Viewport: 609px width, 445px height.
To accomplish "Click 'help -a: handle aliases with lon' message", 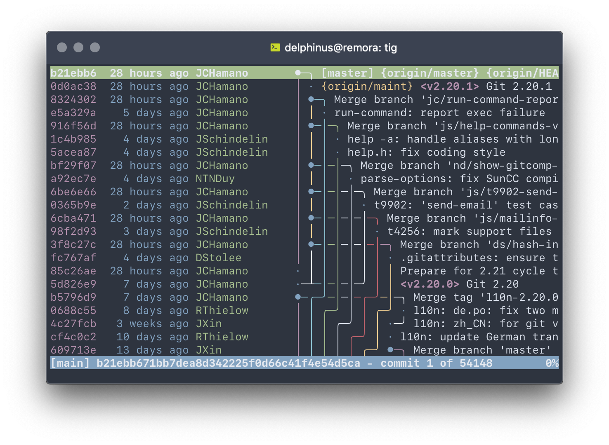I will coord(453,139).
